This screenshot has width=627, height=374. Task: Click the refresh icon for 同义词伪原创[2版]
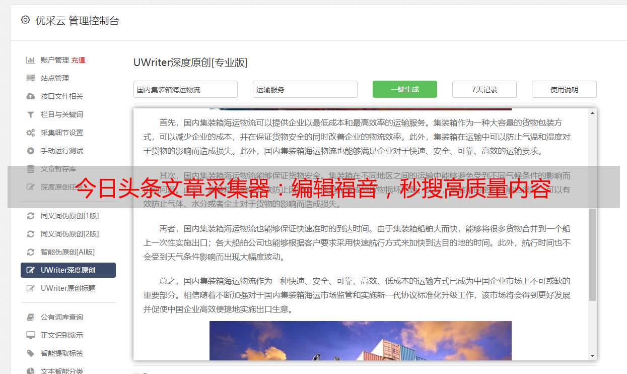coord(31,234)
